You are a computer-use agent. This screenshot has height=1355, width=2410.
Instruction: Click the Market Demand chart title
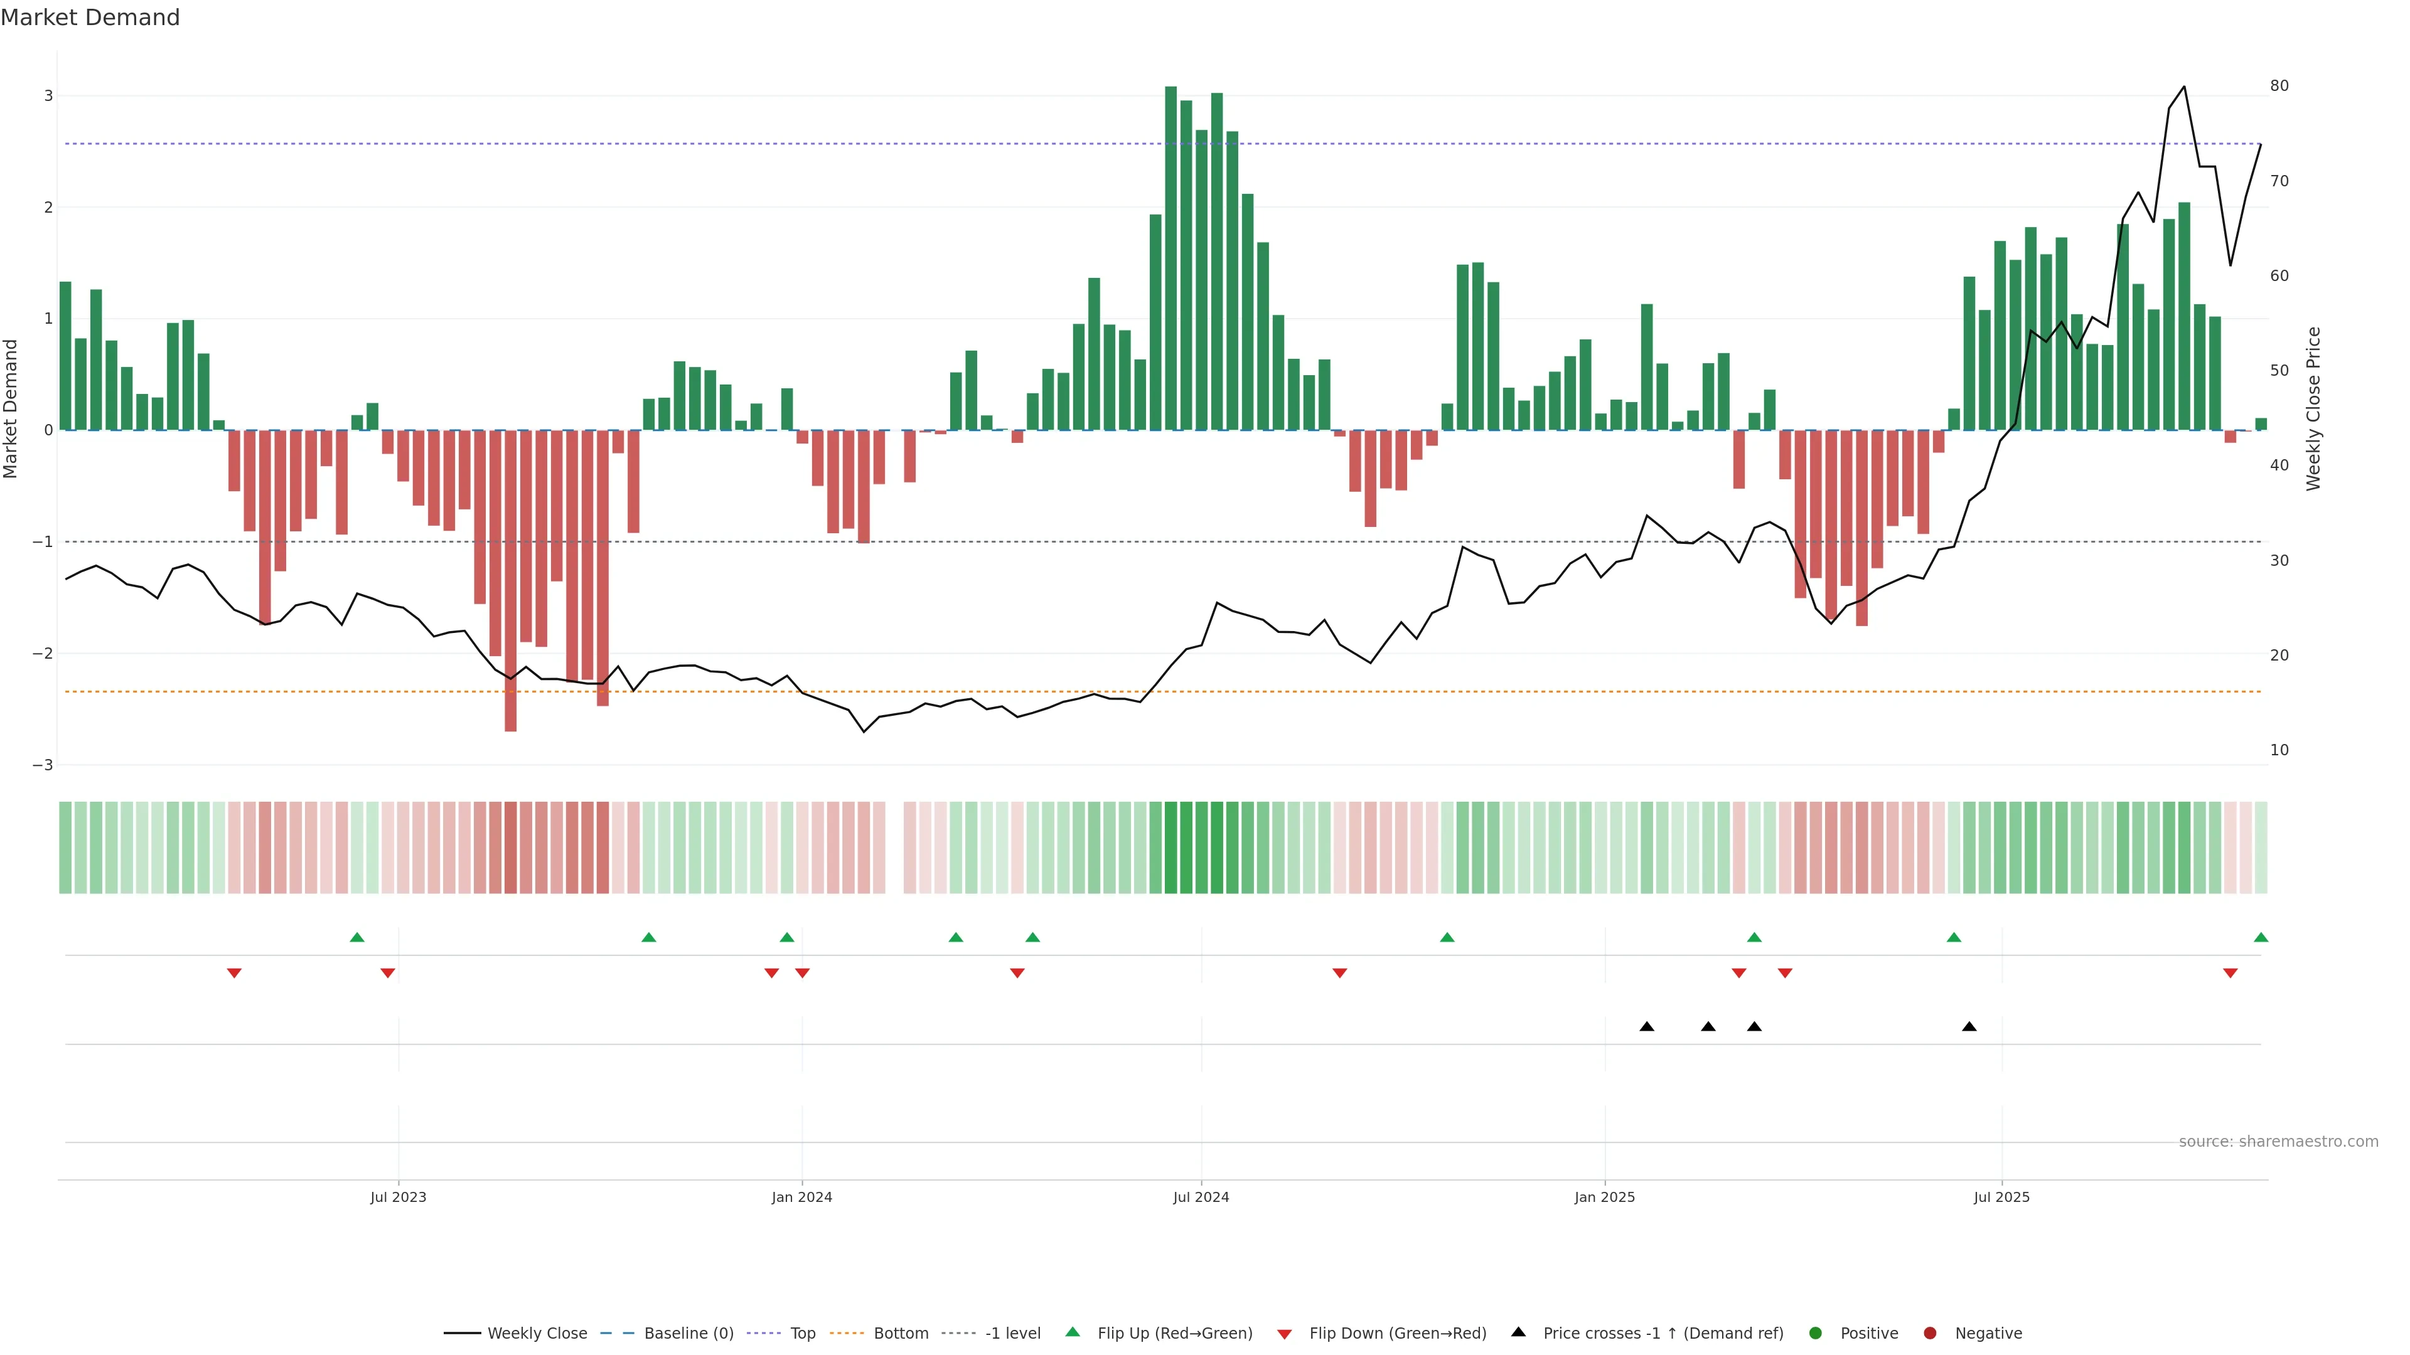pos(91,18)
